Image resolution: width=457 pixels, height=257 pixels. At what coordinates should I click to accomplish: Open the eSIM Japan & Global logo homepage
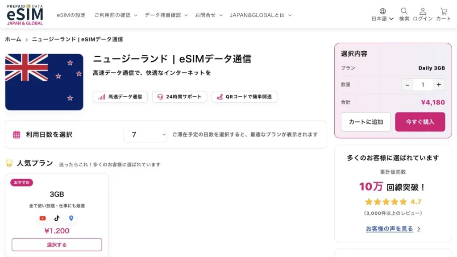click(x=25, y=15)
